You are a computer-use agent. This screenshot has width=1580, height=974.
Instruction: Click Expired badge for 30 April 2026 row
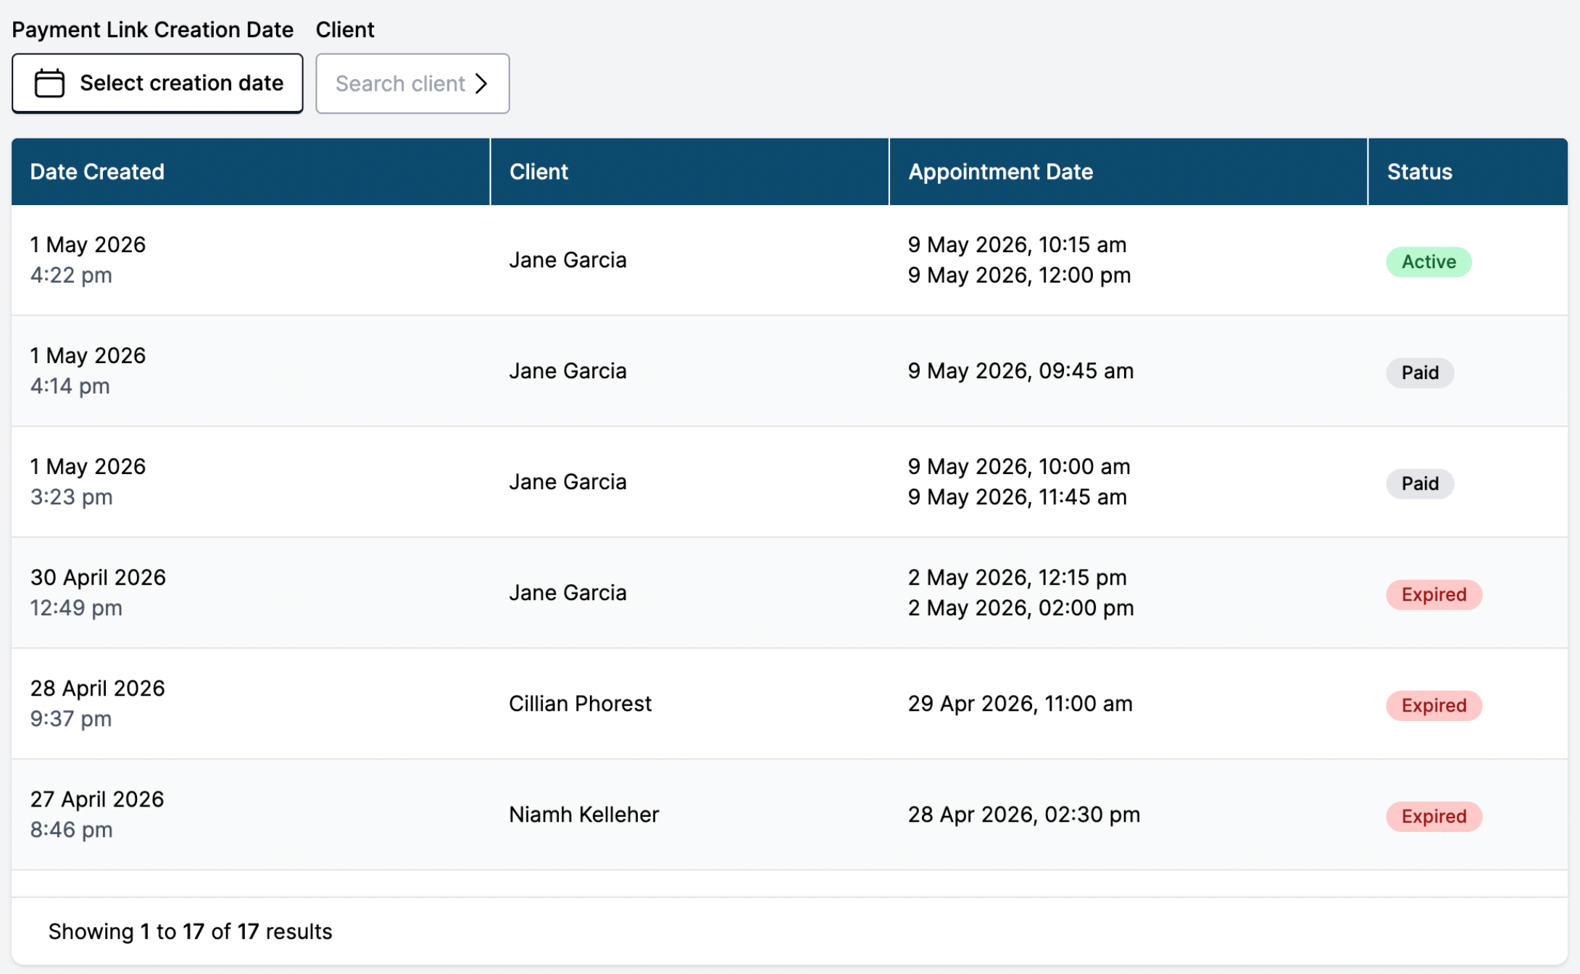pos(1434,594)
